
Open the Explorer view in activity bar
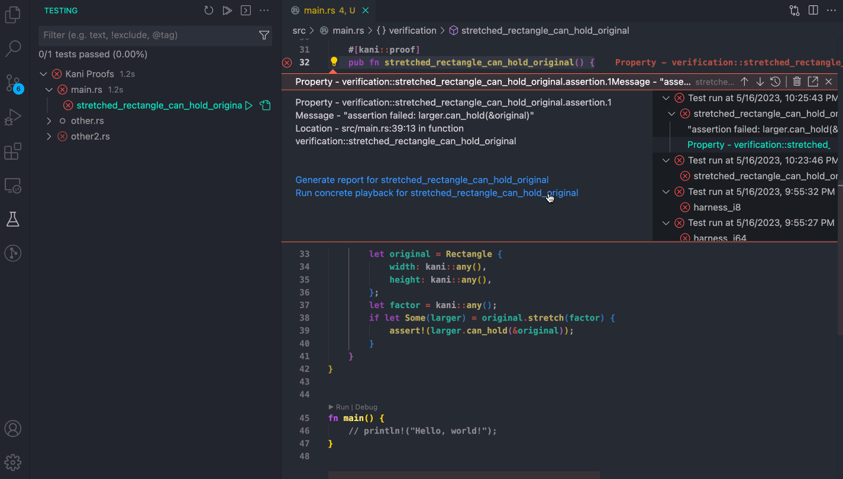(x=13, y=14)
